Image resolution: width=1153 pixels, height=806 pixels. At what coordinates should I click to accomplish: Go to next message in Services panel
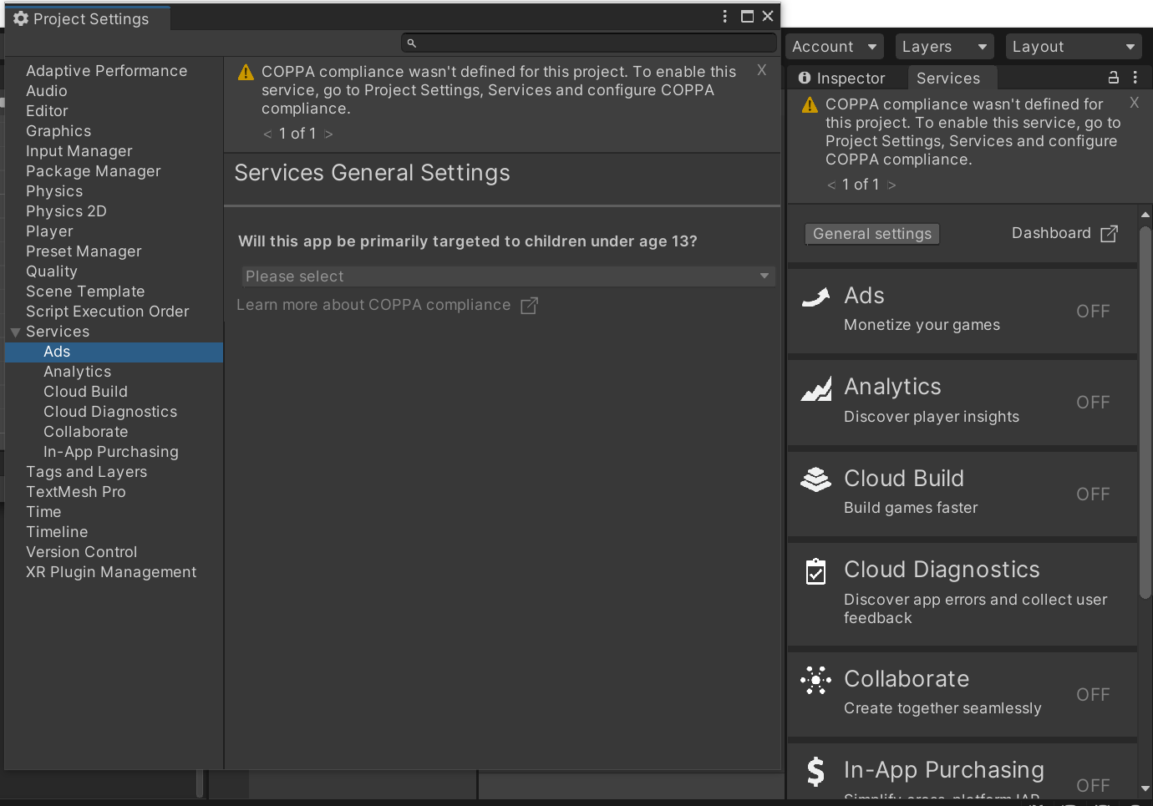[891, 185]
